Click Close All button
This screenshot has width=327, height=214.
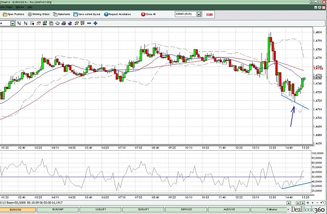pos(148,14)
